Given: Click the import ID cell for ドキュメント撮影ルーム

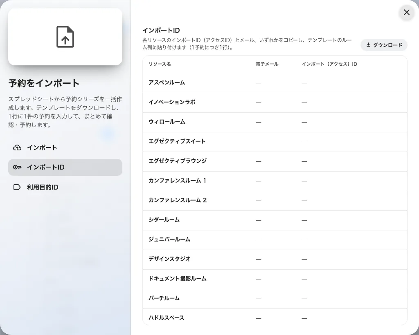Looking at the screenshot, I should coord(304,279).
